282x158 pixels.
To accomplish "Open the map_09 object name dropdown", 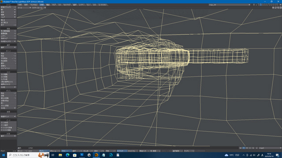I will tap(230, 5).
